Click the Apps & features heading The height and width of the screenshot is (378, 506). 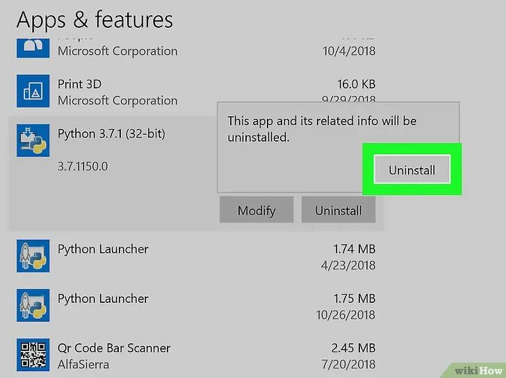tap(95, 20)
